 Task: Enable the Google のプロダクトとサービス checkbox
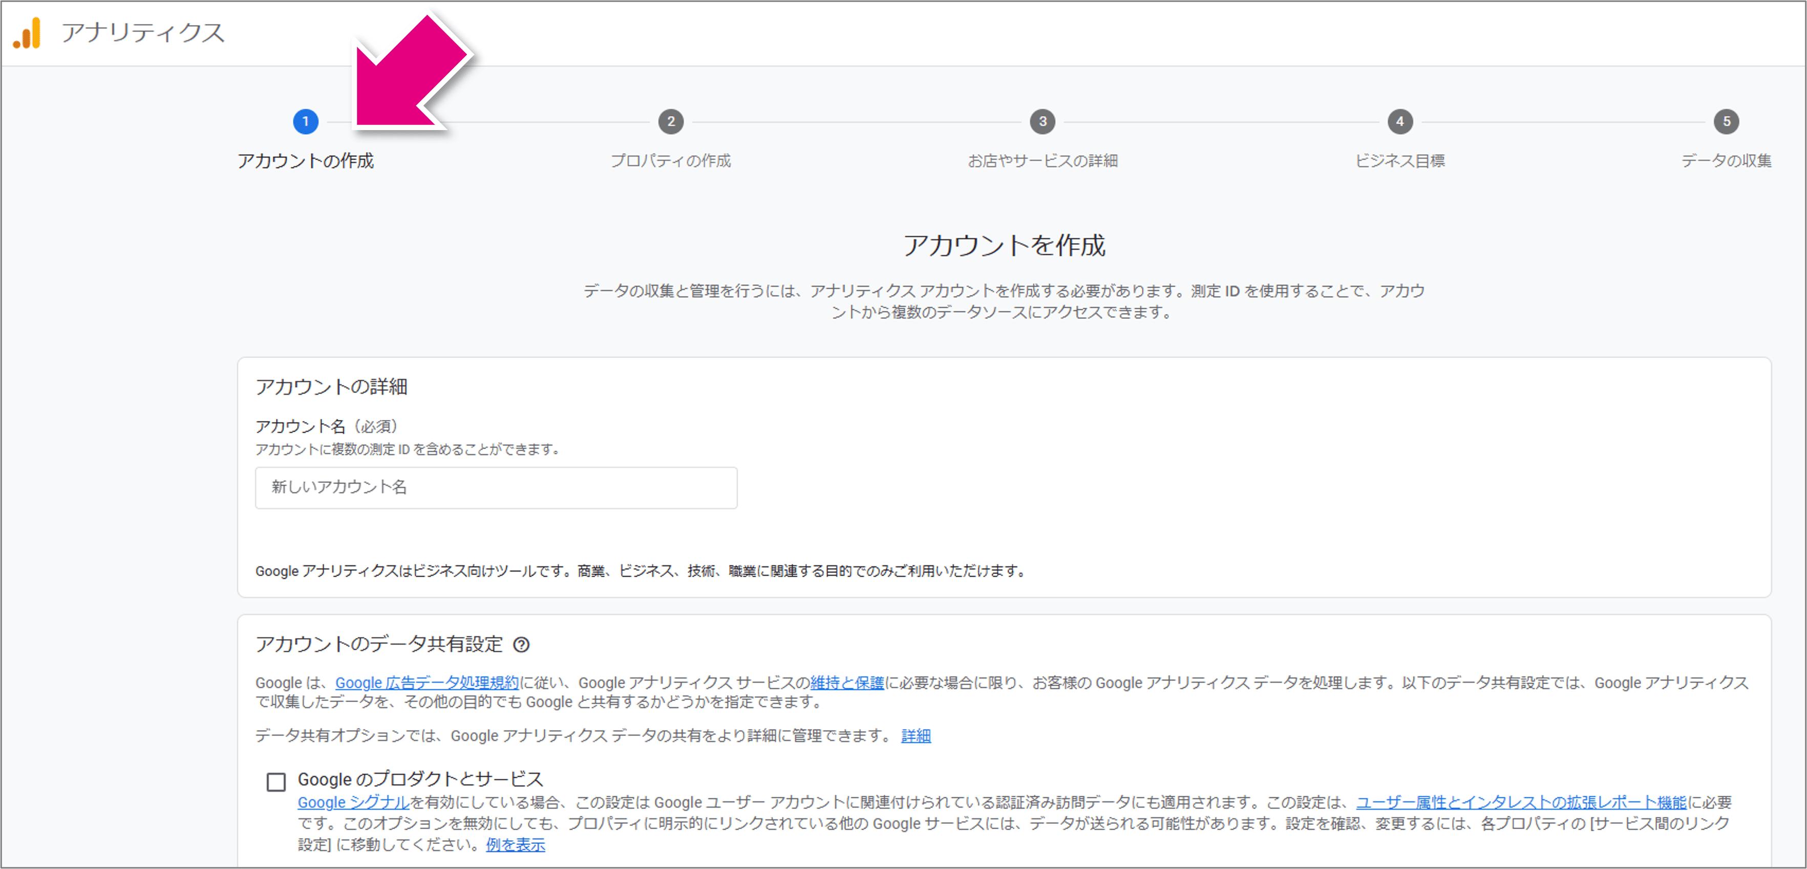pyautogui.click(x=277, y=781)
